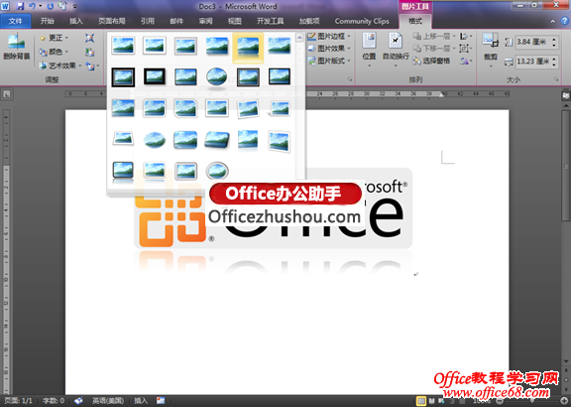Click the 13.23 厘米 width field
Image resolution: width=571 pixels, height=407 pixels.
pyautogui.click(x=536, y=62)
